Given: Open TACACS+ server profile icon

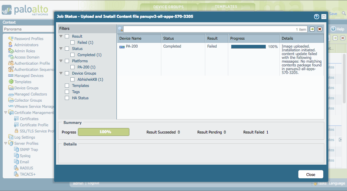Looking at the screenshot, I should [16, 174].
